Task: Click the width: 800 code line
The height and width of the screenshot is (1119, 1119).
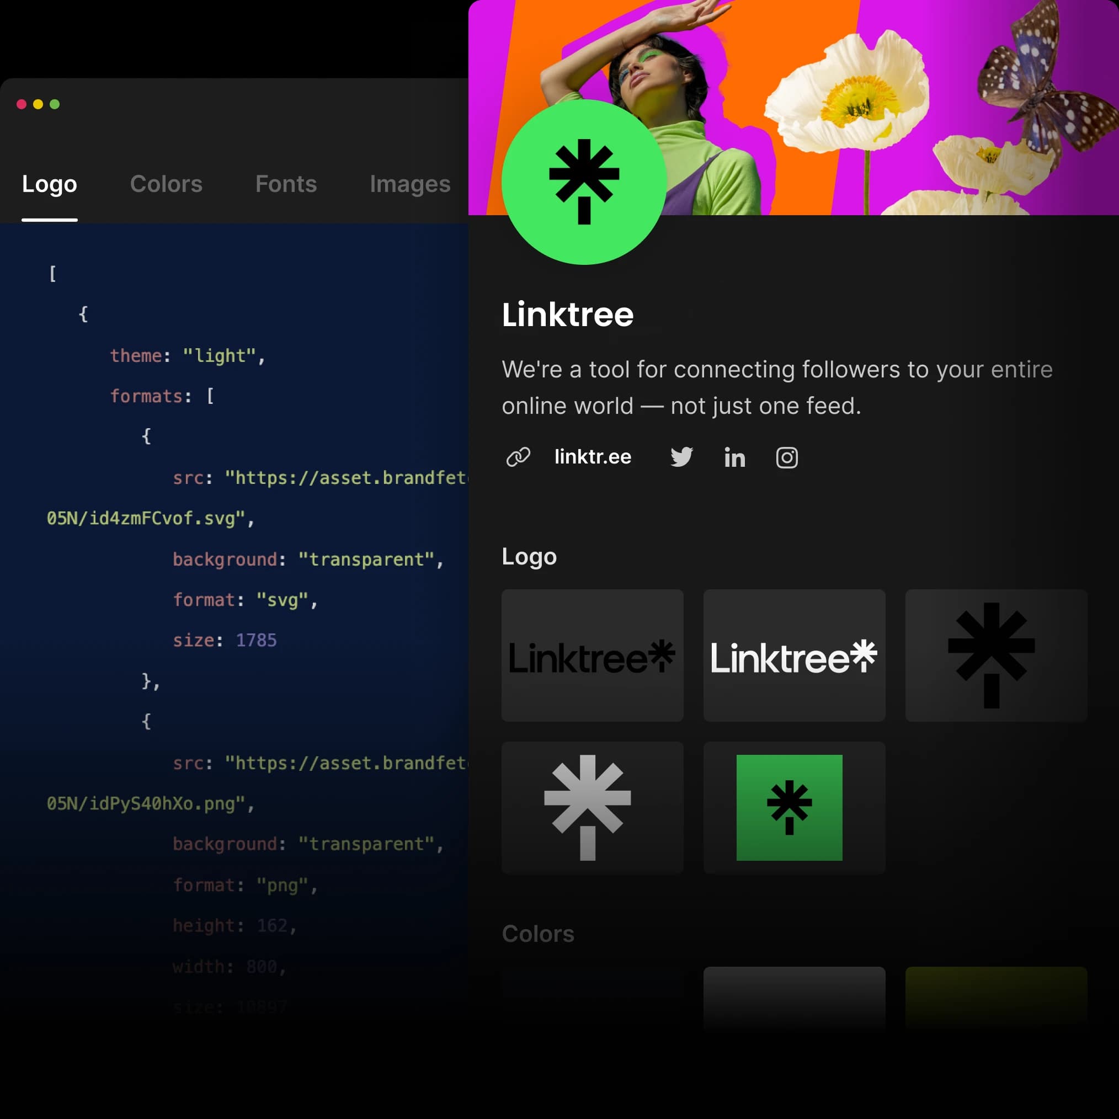Action: [x=230, y=967]
